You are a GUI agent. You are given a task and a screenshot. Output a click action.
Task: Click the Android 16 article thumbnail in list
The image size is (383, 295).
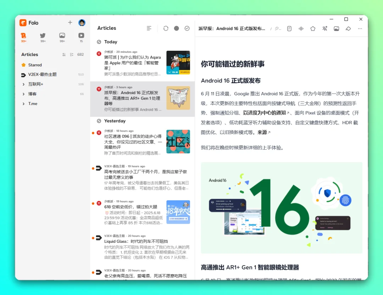(178, 98)
